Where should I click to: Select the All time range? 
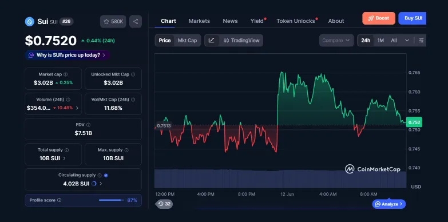tap(394, 40)
